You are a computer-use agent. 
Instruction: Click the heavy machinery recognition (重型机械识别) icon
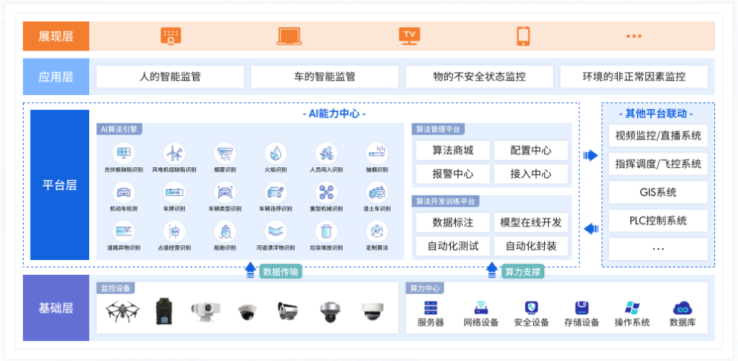[326, 192]
